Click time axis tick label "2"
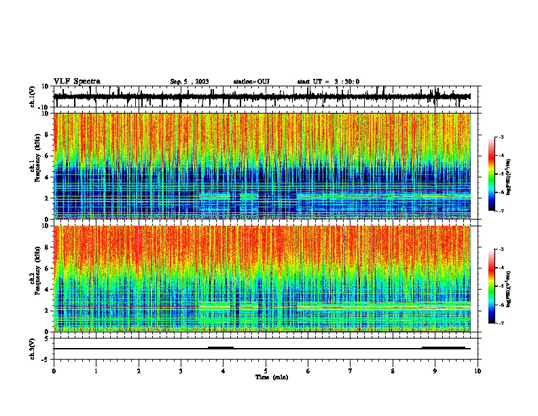 point(139,371)
